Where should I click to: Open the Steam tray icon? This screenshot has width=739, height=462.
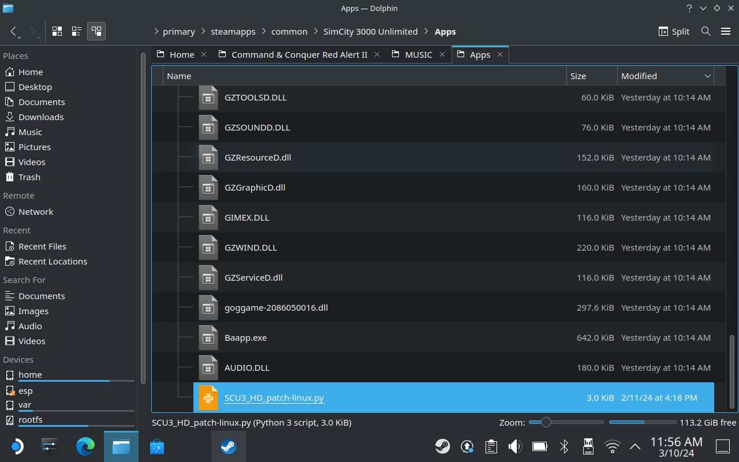(443, 446)
